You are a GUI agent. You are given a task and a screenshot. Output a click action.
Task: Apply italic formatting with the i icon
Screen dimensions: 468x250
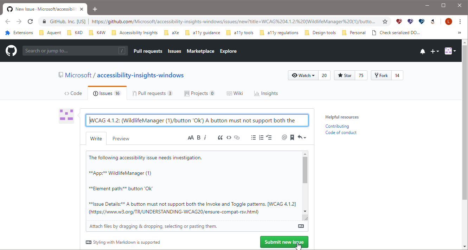tap(205, 137)
